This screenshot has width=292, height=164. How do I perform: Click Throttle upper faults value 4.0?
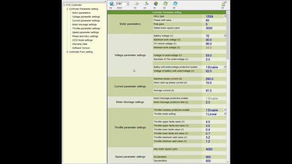pos(214,122)
